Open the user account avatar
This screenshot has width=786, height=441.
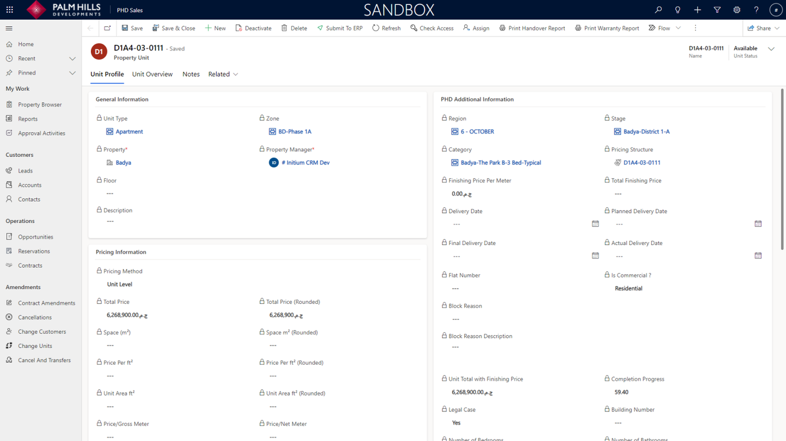tap(776, 10)
